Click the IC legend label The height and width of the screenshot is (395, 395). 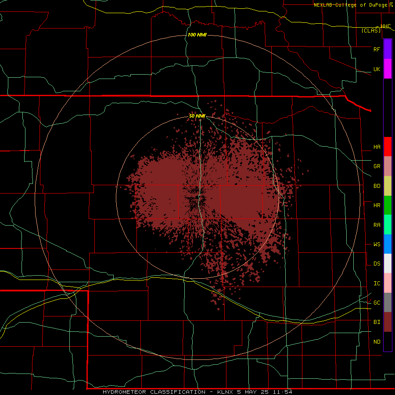coord(377,284)
